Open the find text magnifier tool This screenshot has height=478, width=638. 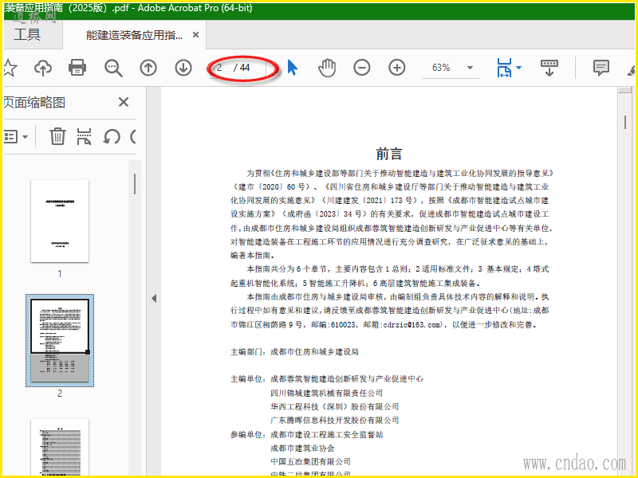pos(113,68)
